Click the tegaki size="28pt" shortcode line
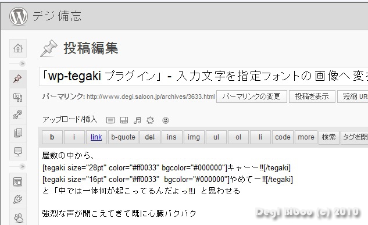The width and height of the screenshot is (368, 225). coord(166,168)
